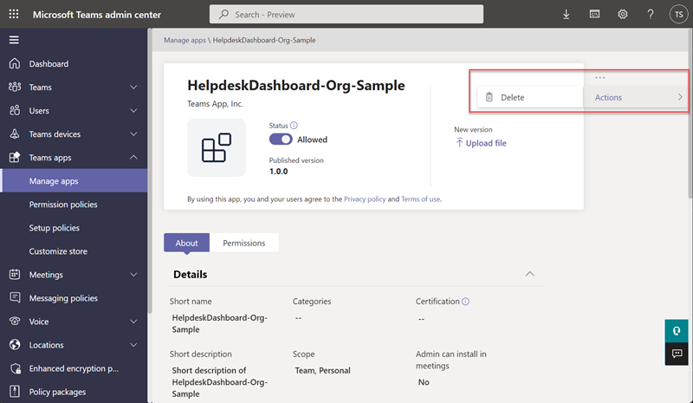Viewport: 693px width, 403px height.
Task: Click the Team, Personal scope value
Action: 322,370
